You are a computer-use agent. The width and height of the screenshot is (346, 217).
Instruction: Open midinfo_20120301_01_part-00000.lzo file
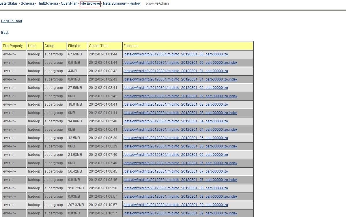(x=175, y=71)
